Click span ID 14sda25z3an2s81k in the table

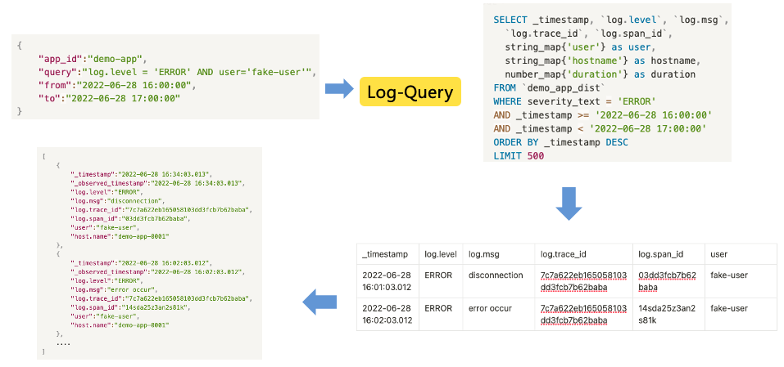[667, 315]
